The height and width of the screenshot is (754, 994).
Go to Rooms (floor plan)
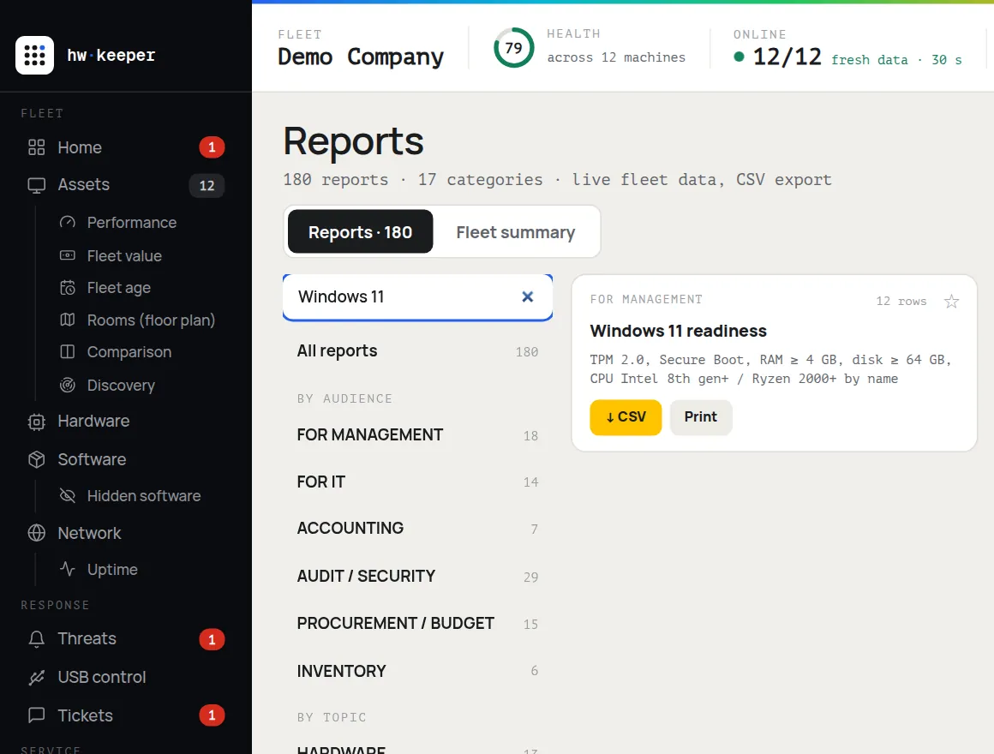point(151,320)
